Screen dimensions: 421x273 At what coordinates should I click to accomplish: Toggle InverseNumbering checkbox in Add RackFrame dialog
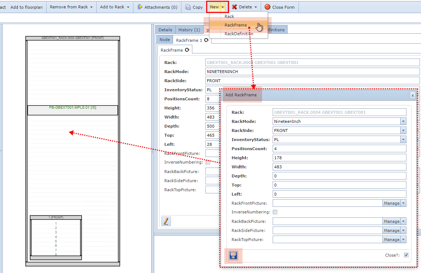point(275,212)
